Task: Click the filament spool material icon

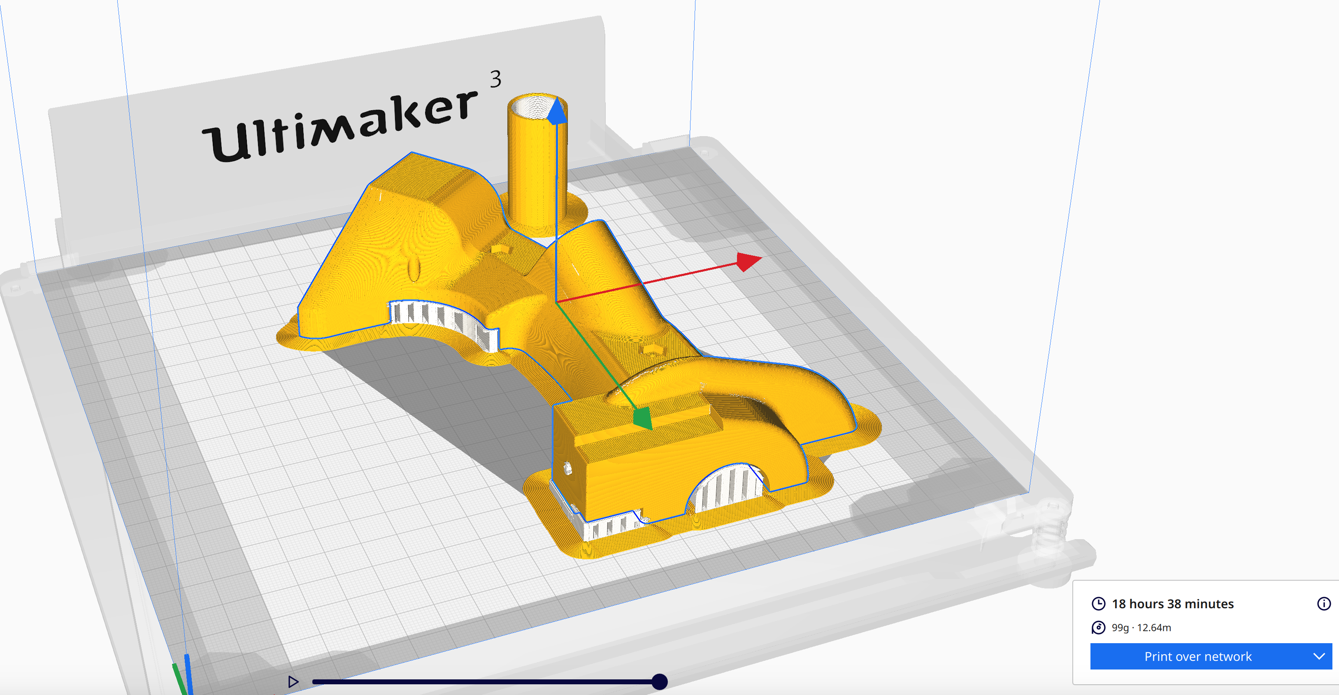Action: click(x=1098, y=628)
